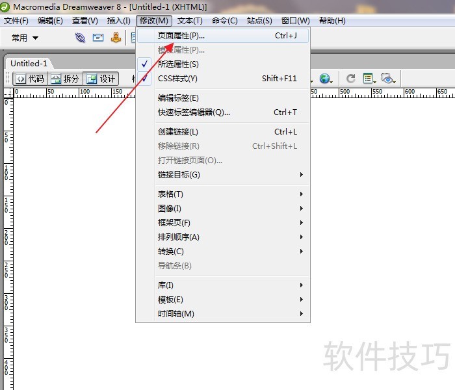This screenshot has width=455, height=390.
Task: Expand the 模板(E) submenu
Action: click(223, 300)
